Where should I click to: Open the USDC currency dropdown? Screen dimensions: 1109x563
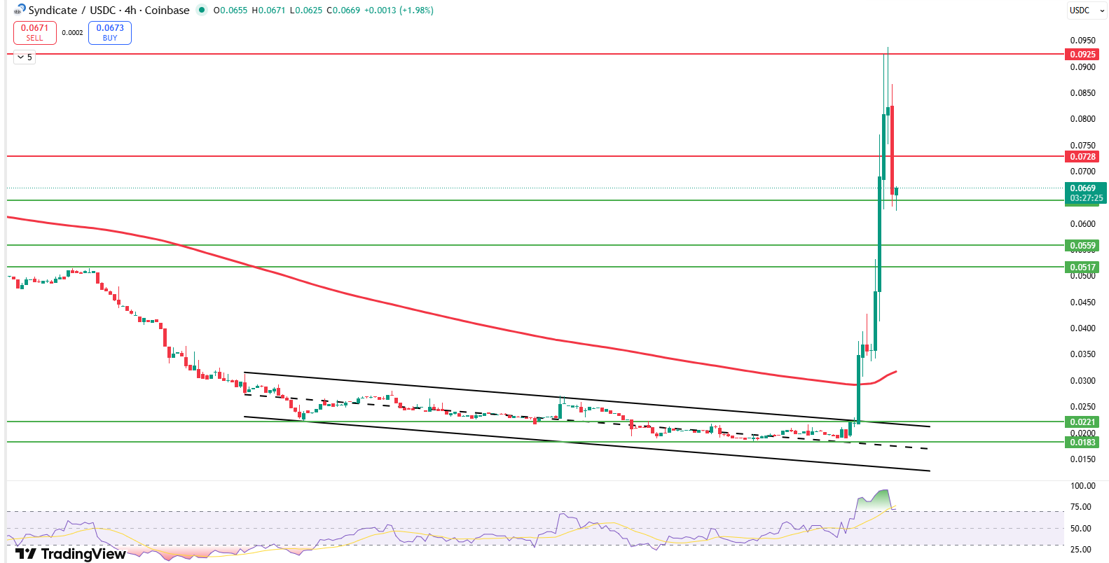pos(1087,11)
